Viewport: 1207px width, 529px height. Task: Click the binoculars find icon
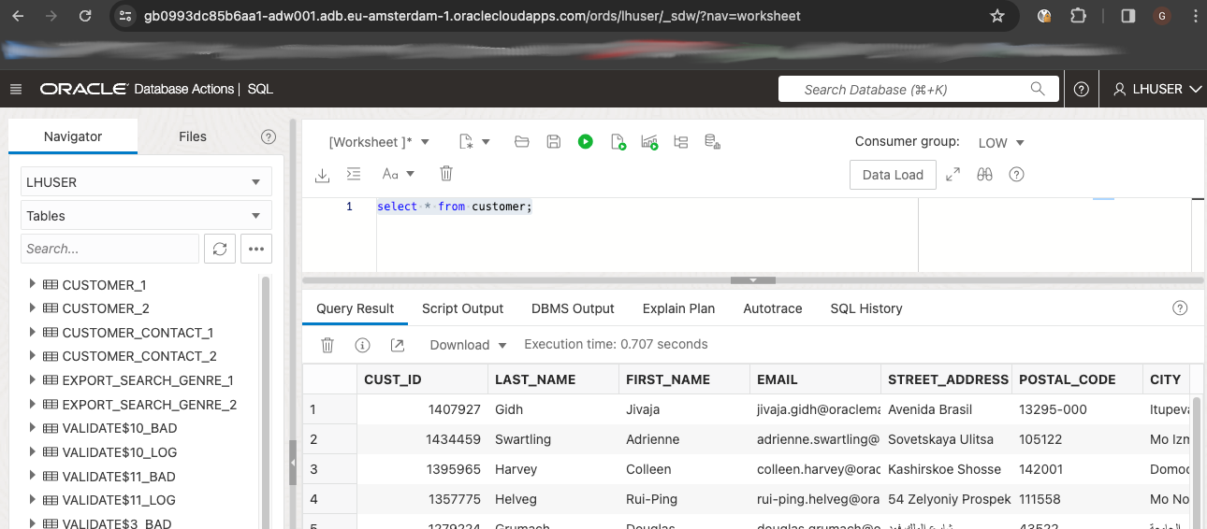click(984, 174)
